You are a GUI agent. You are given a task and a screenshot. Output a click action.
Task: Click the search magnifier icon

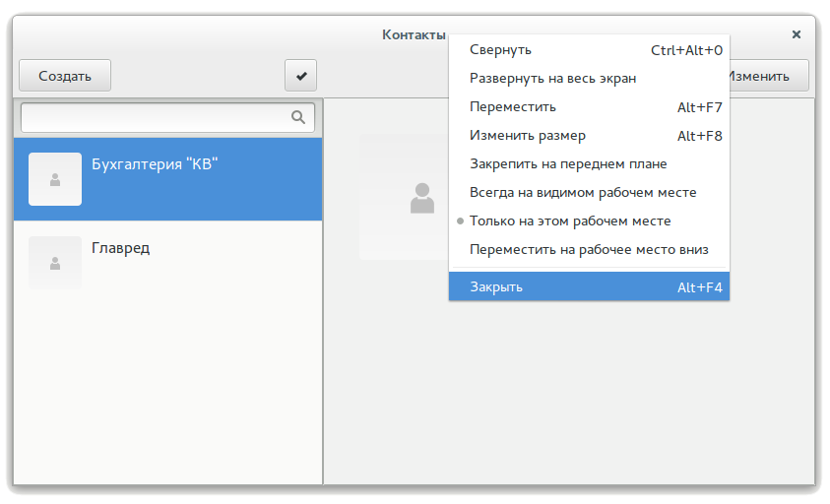(x=298, y=117)
